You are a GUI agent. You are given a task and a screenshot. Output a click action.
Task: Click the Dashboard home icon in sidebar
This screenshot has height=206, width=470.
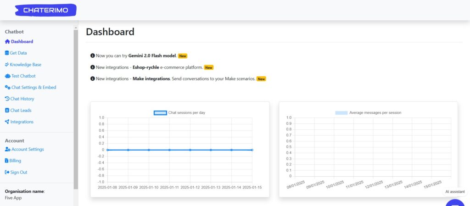click(x=7, y=42)
